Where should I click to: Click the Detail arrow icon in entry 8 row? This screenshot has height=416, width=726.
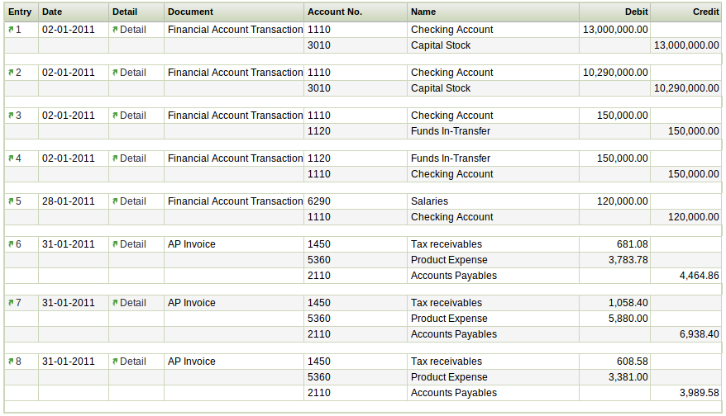click(x=116, y=362)
